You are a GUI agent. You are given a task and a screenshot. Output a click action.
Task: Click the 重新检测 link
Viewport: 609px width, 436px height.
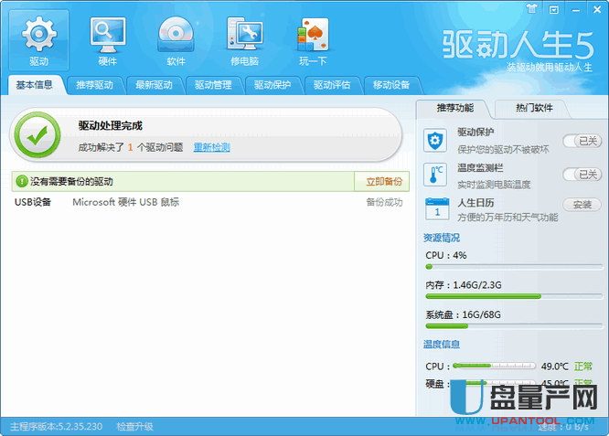coord(211,147)
